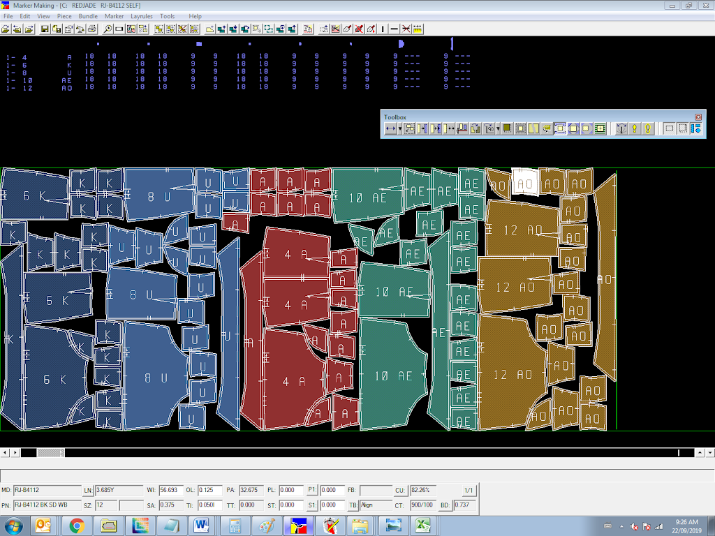Open the Bundle menu
The width and height of the screenshot is (715, 536).
[x=88, y=17]
